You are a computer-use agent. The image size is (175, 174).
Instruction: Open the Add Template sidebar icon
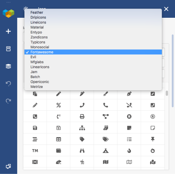click(x=8, y=49)
